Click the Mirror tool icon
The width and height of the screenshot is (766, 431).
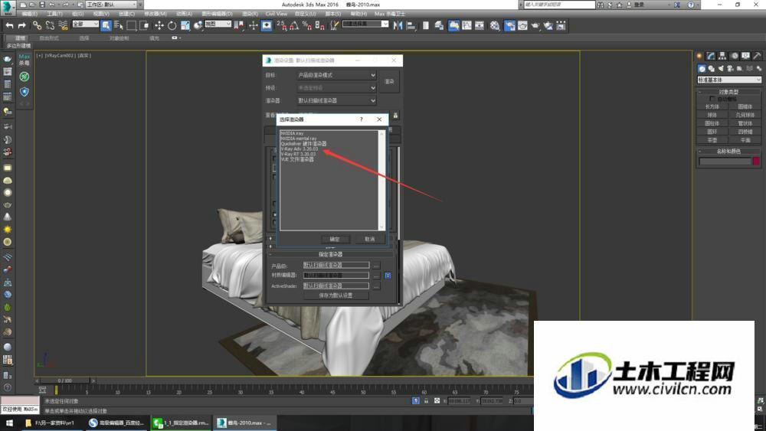pyautogui.click(x=398, y=25)
